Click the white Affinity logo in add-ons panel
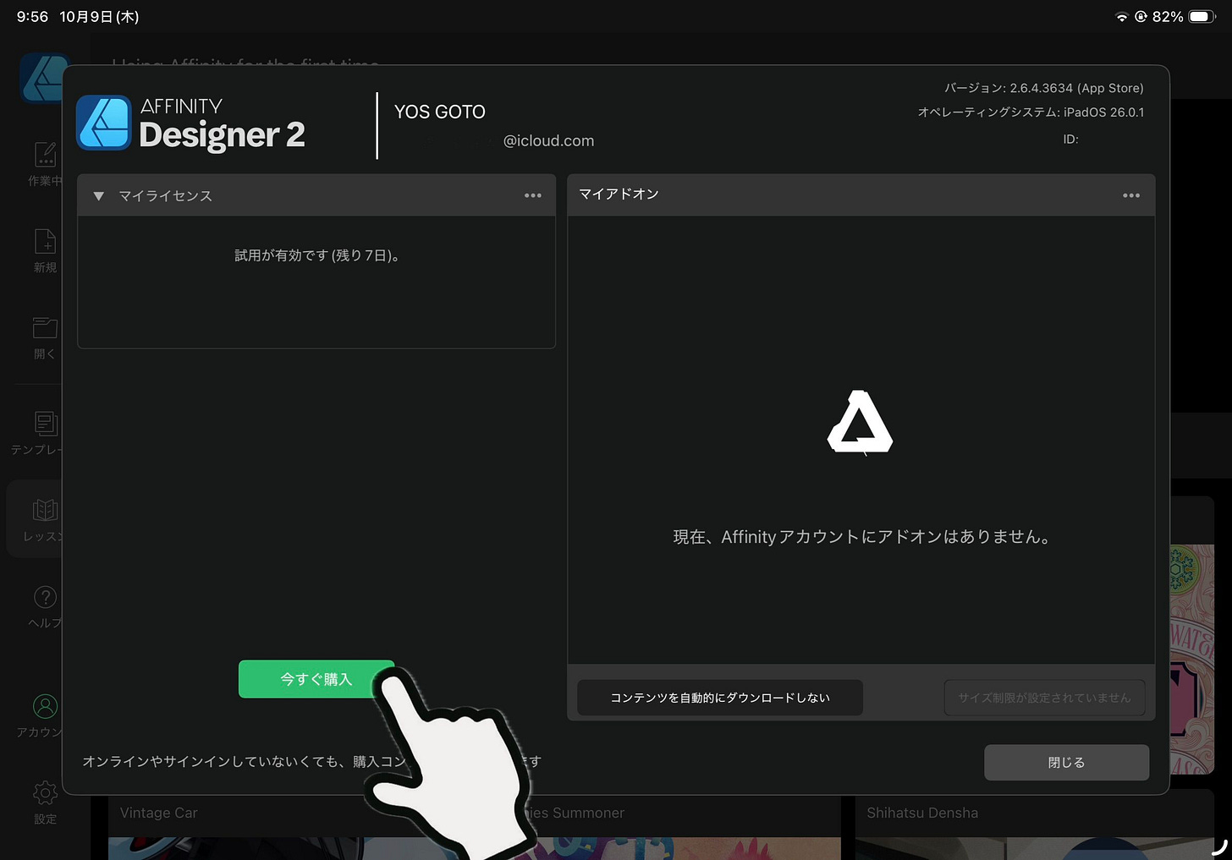Viewport: 1232px width, 860px height. point(860,422)
